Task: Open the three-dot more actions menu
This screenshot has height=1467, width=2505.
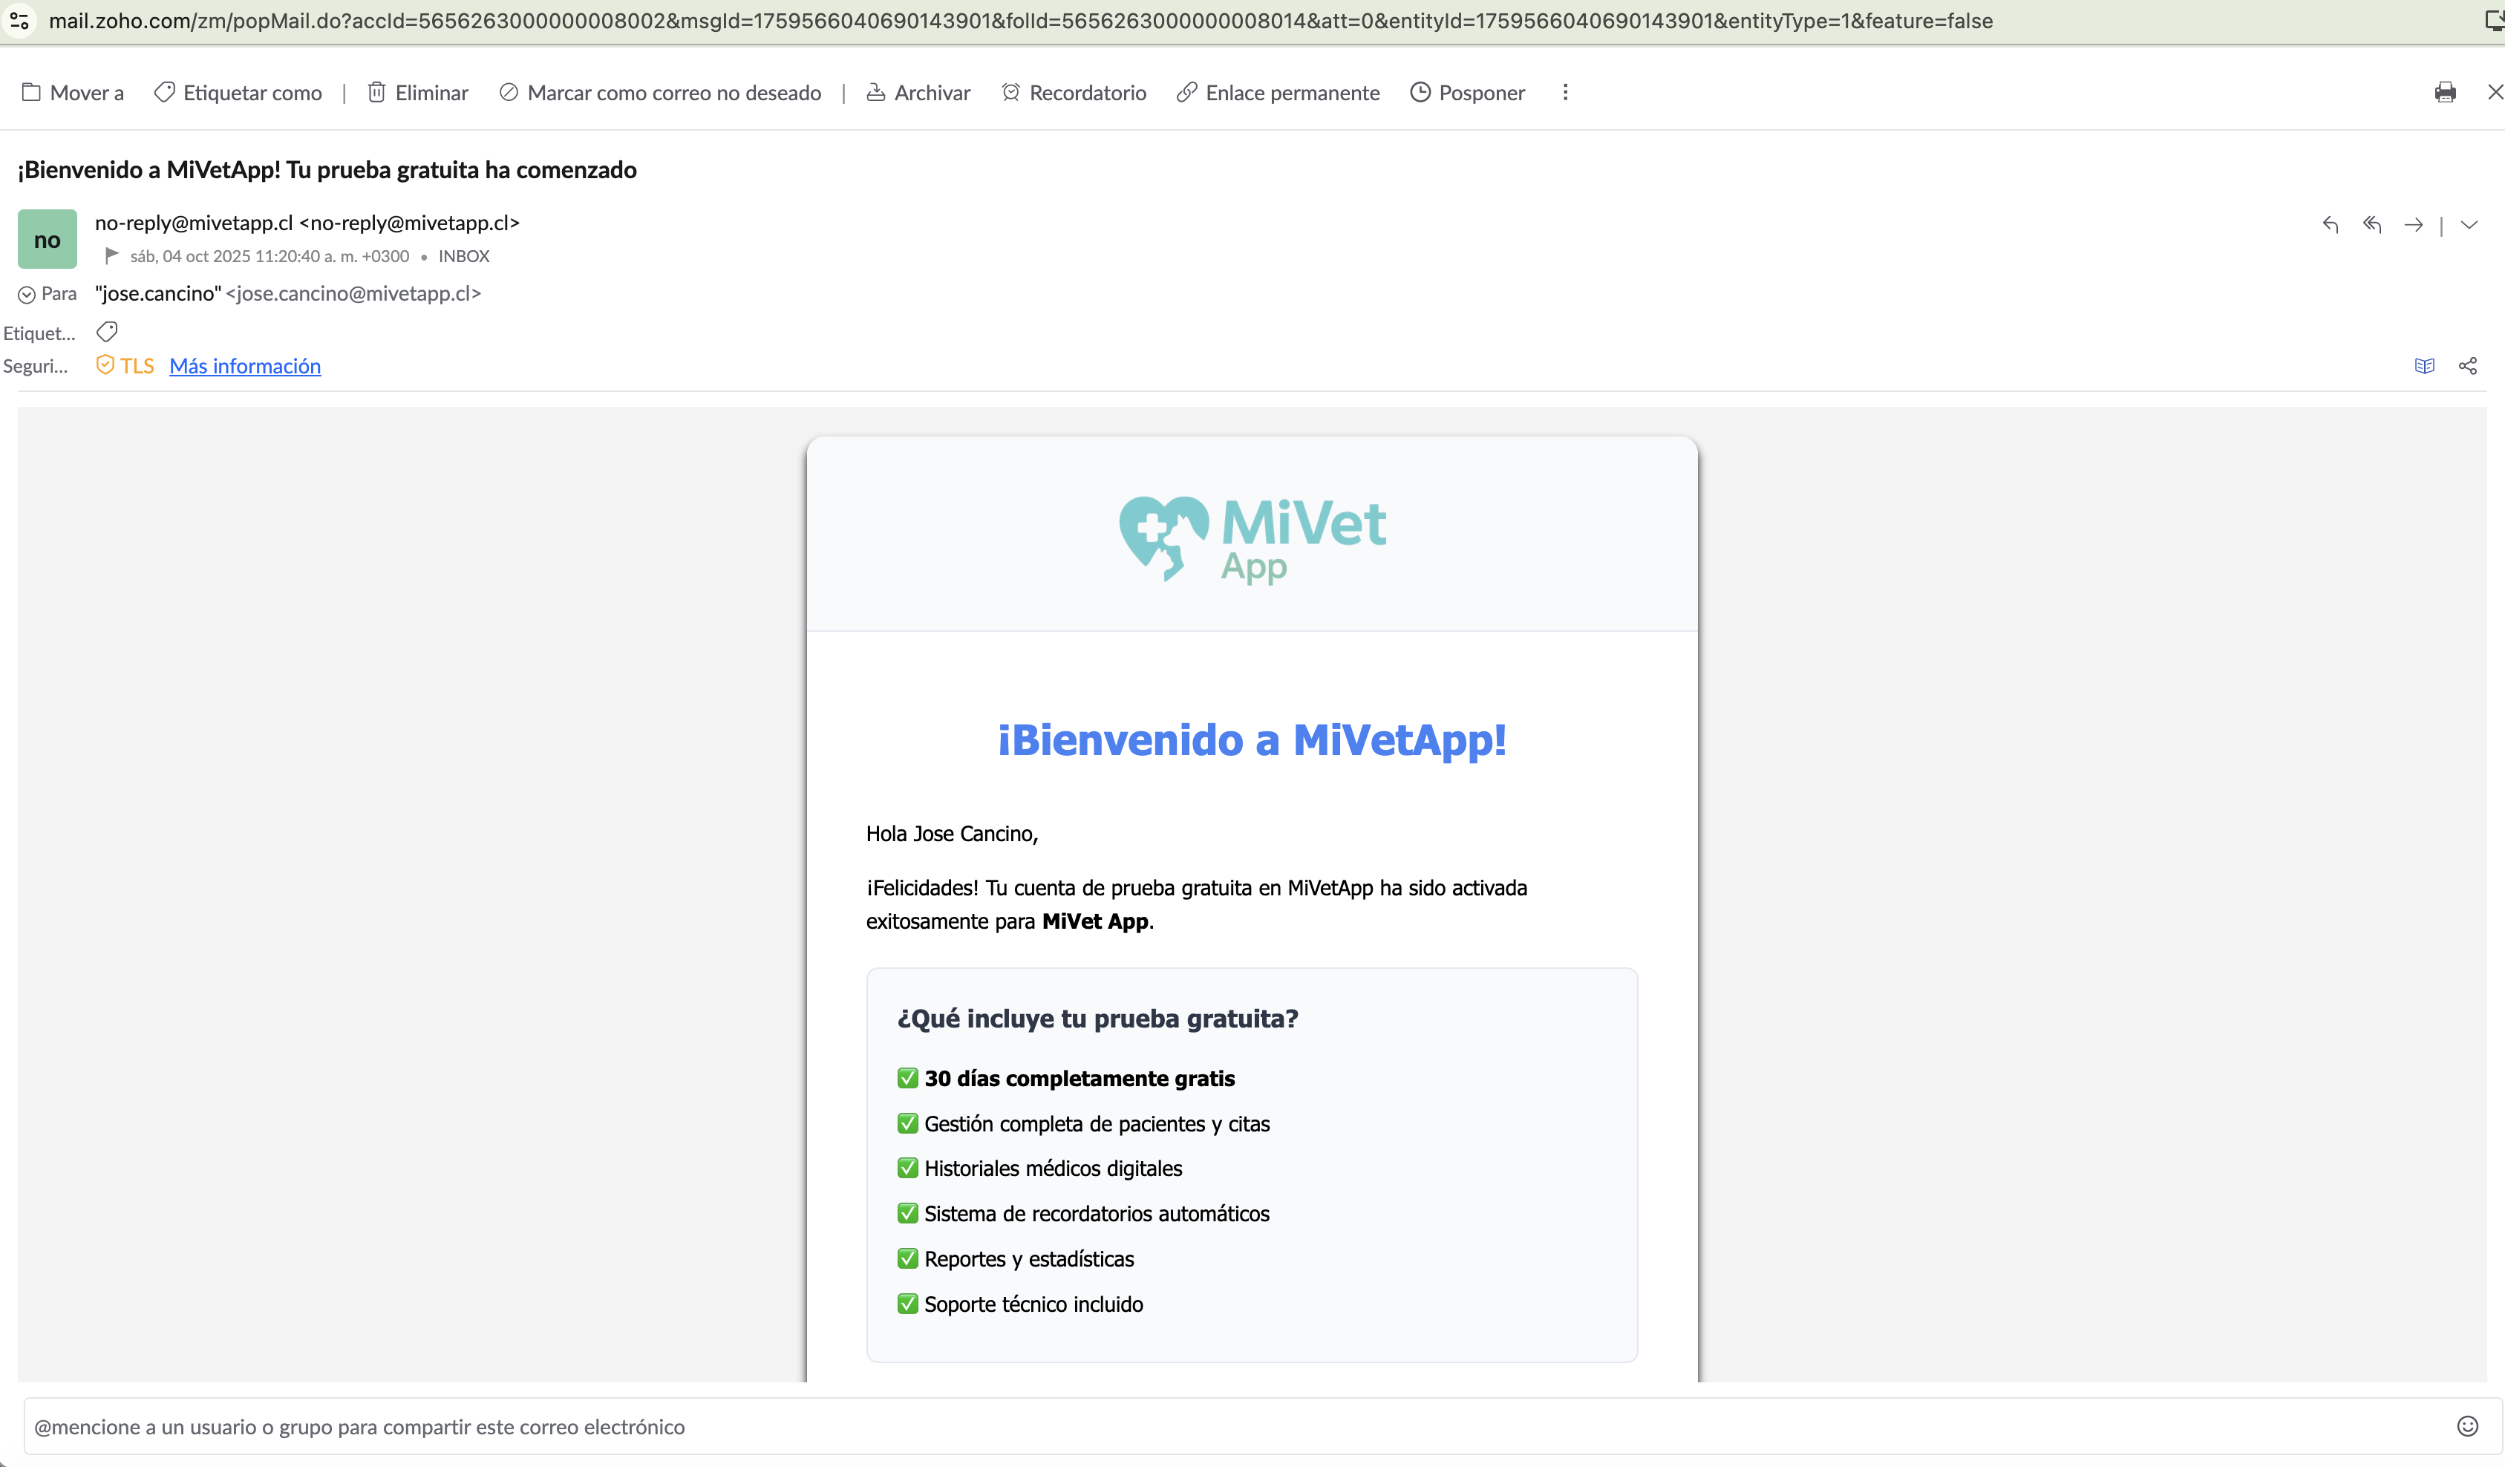Action: click(1564, 91)
